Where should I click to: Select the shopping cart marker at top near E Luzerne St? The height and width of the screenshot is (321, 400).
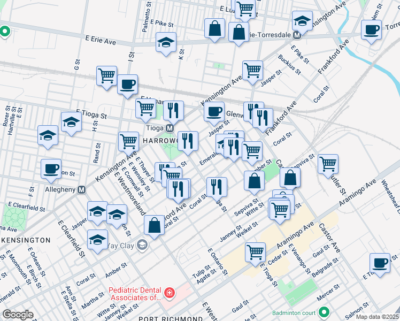[245, 9]
